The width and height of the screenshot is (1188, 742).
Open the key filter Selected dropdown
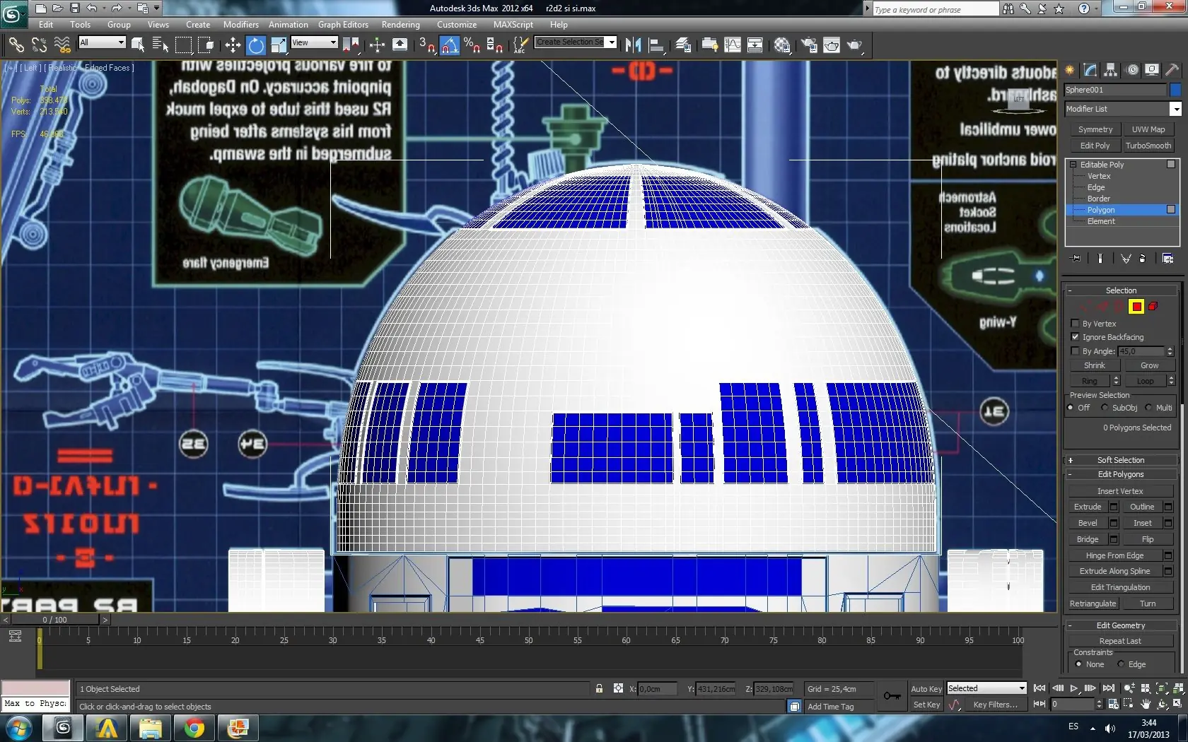986,688
